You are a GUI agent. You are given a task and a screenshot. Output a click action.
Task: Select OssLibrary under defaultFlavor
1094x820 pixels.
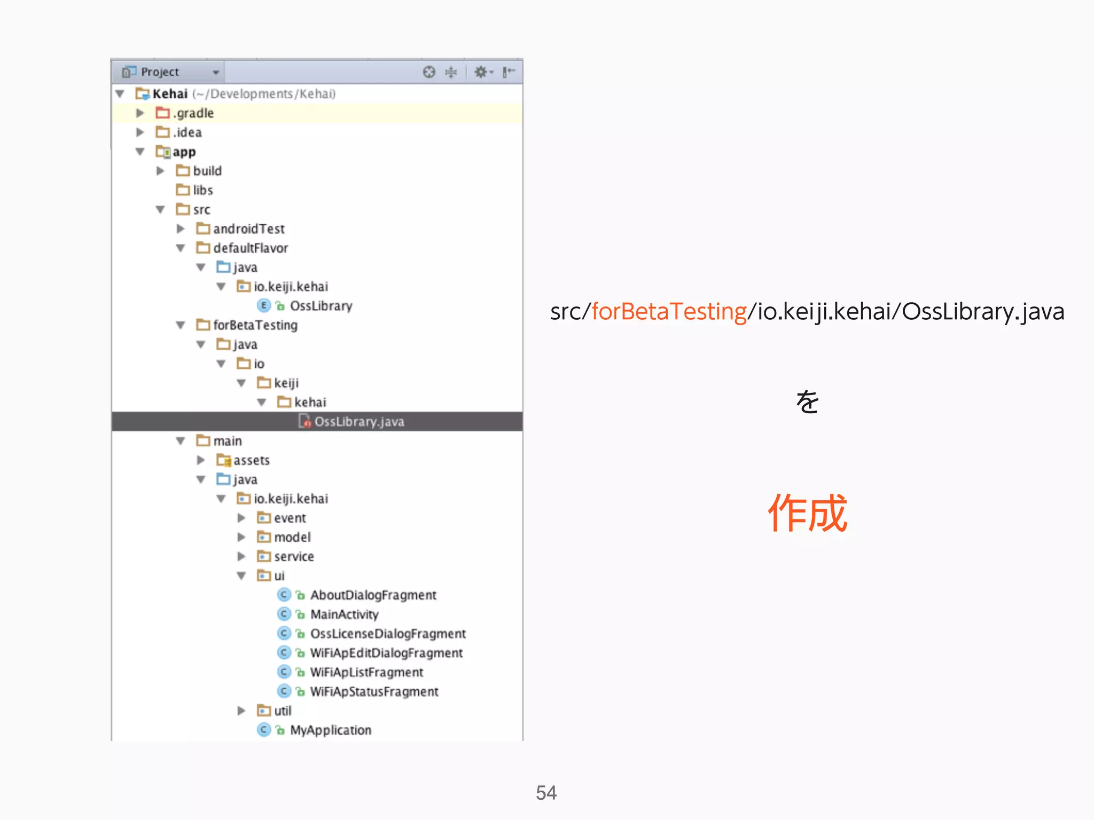pos(321,306)
